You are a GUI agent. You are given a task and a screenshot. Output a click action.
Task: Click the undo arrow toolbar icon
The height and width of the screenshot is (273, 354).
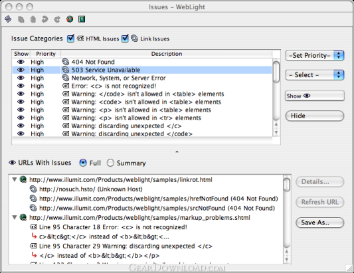[x=44, y=19]
